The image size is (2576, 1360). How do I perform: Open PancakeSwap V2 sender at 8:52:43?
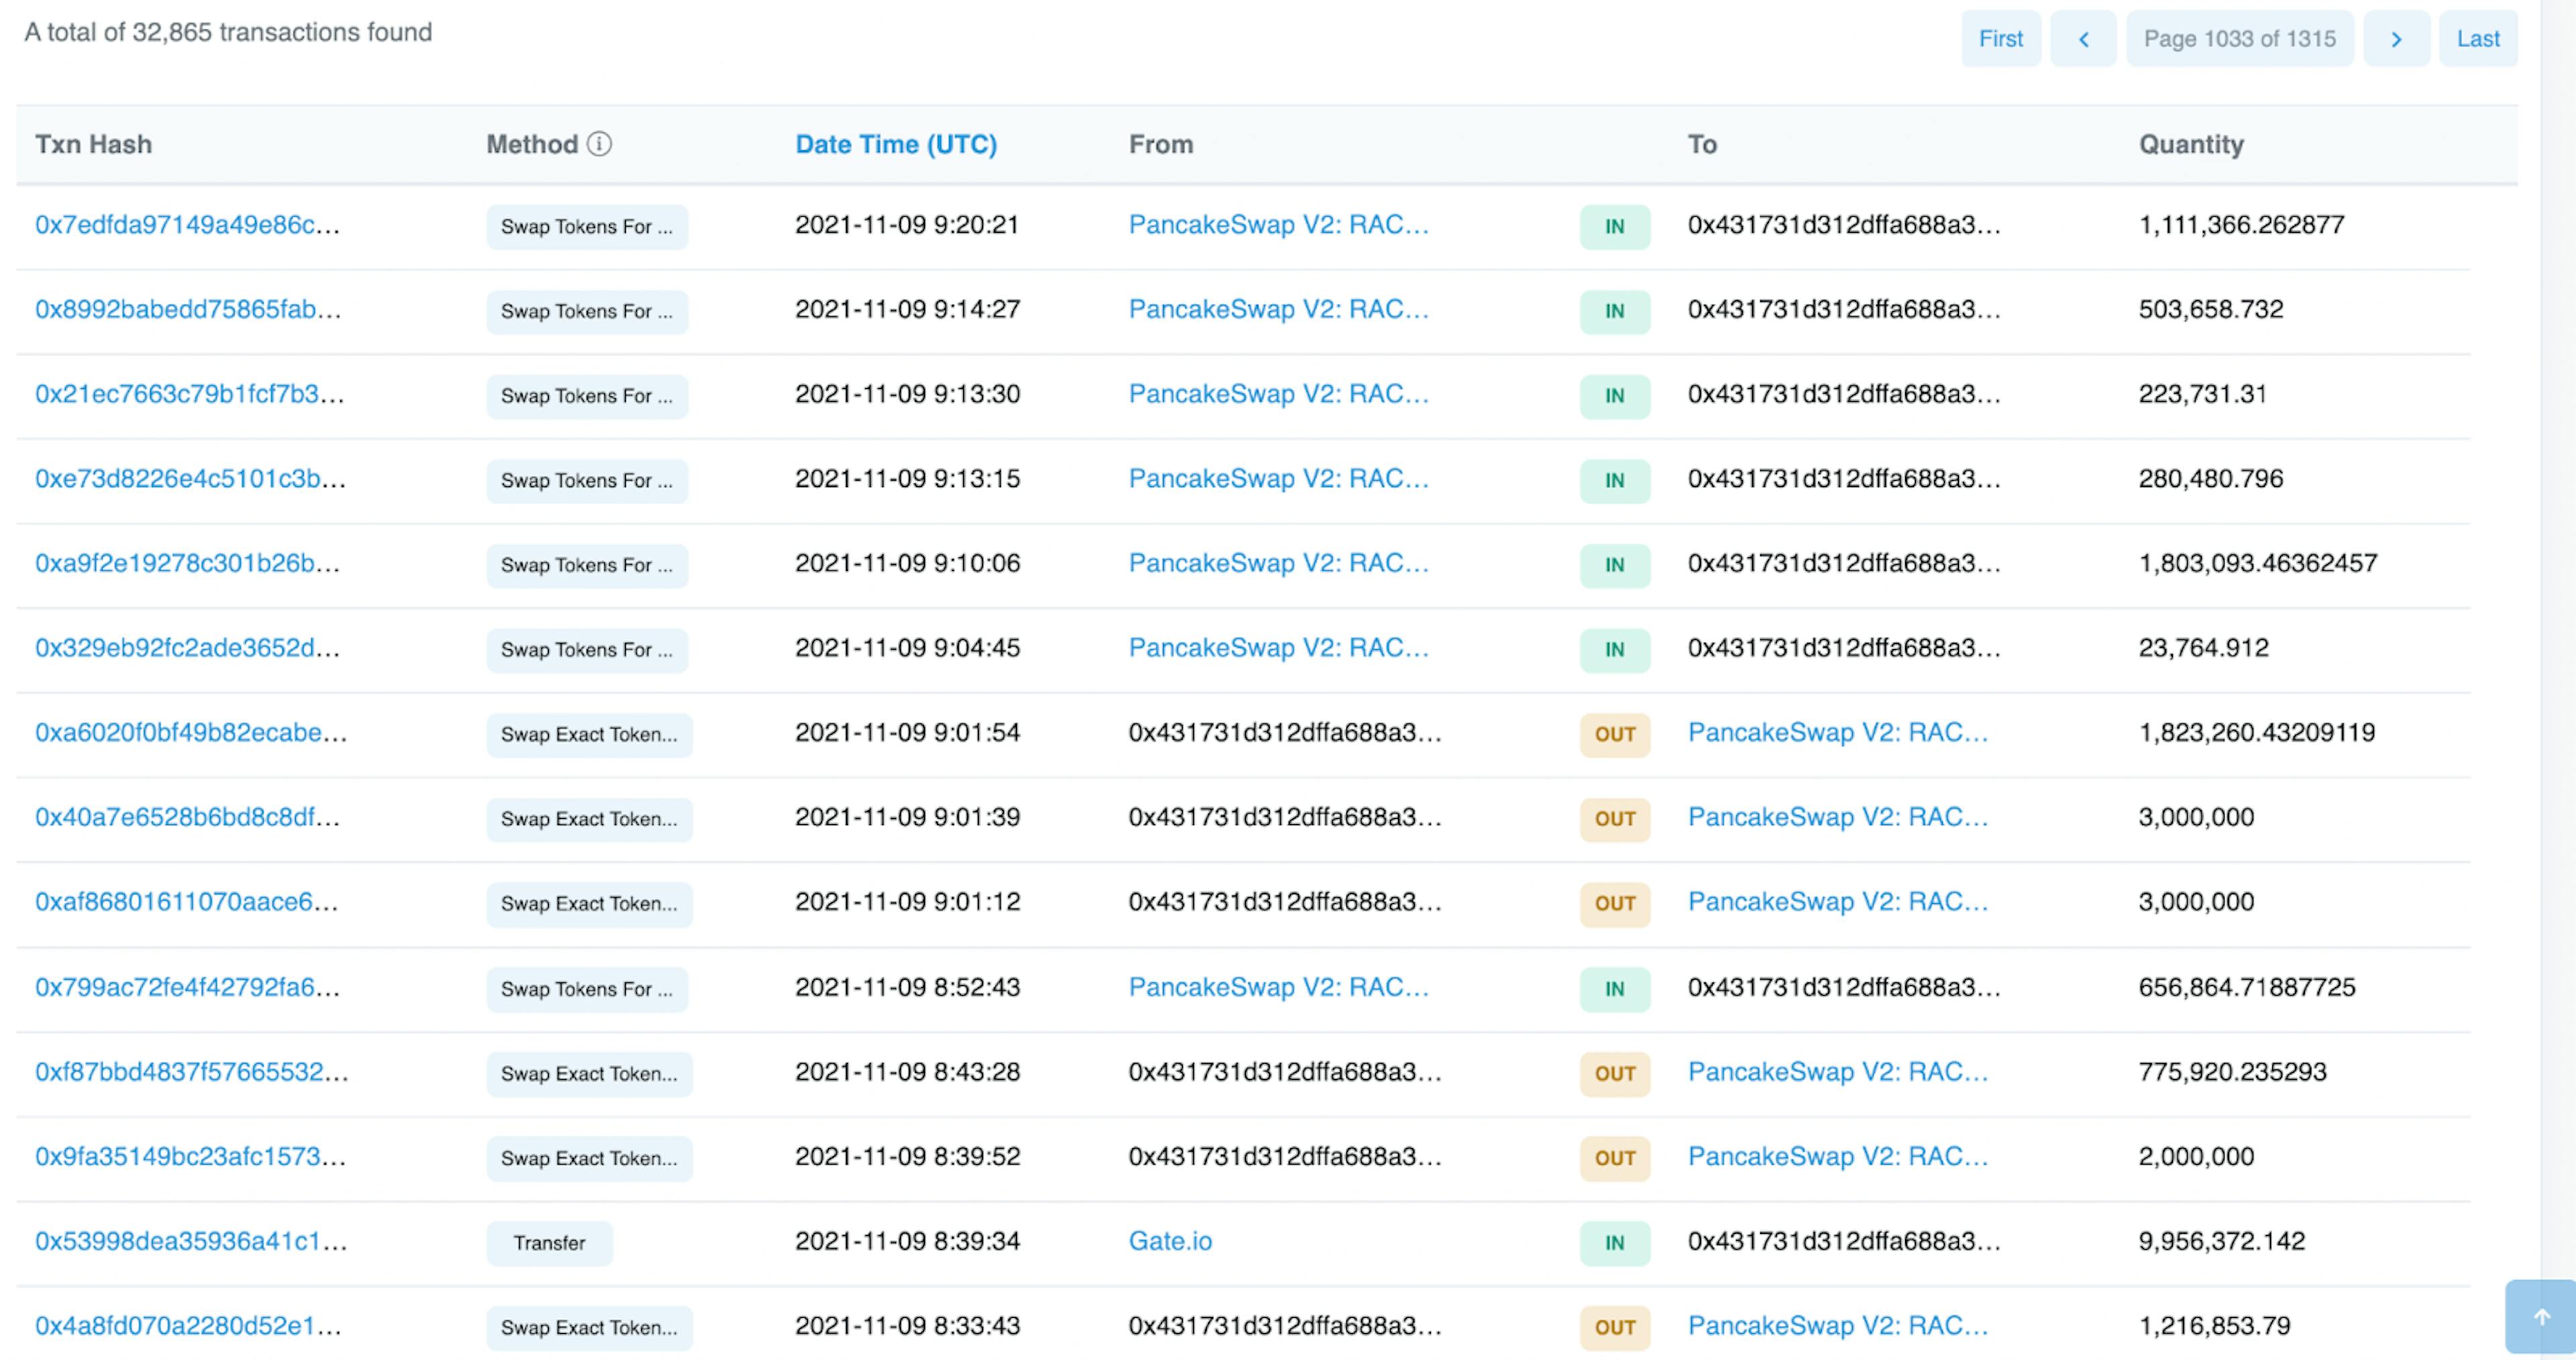[1279, 987]
